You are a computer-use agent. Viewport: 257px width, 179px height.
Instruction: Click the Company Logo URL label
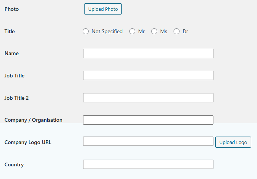[28, 142]
